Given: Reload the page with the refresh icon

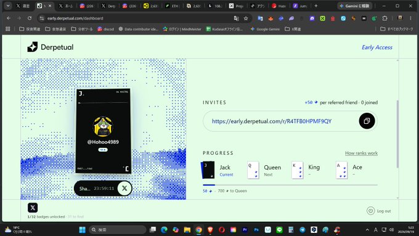Looking at the screenshot, I should pyautogui.click(x=30, y=18).
